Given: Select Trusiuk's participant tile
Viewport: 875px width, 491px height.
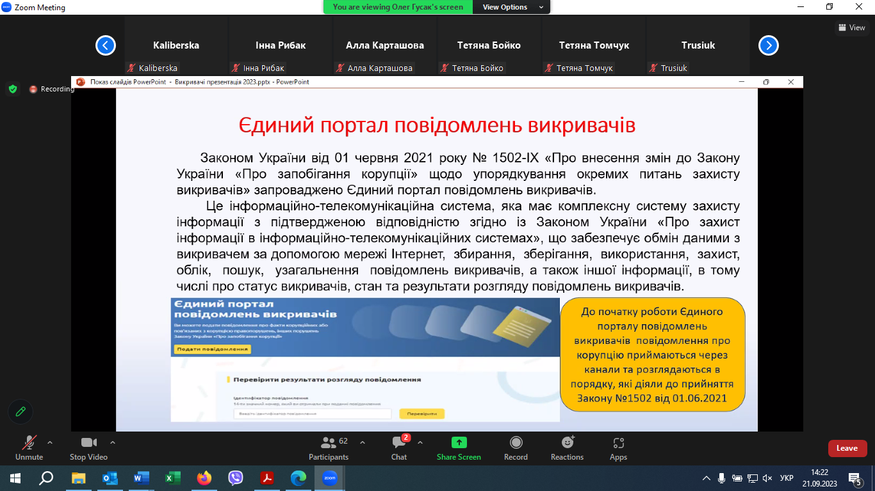Looking at the screenshot, I should [x=698, y=45].
